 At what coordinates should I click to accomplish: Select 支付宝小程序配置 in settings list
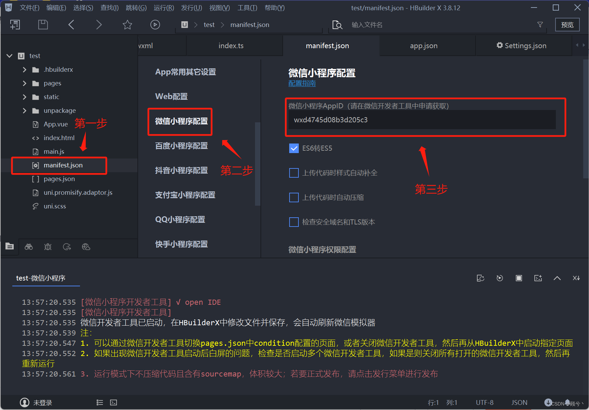185,195
